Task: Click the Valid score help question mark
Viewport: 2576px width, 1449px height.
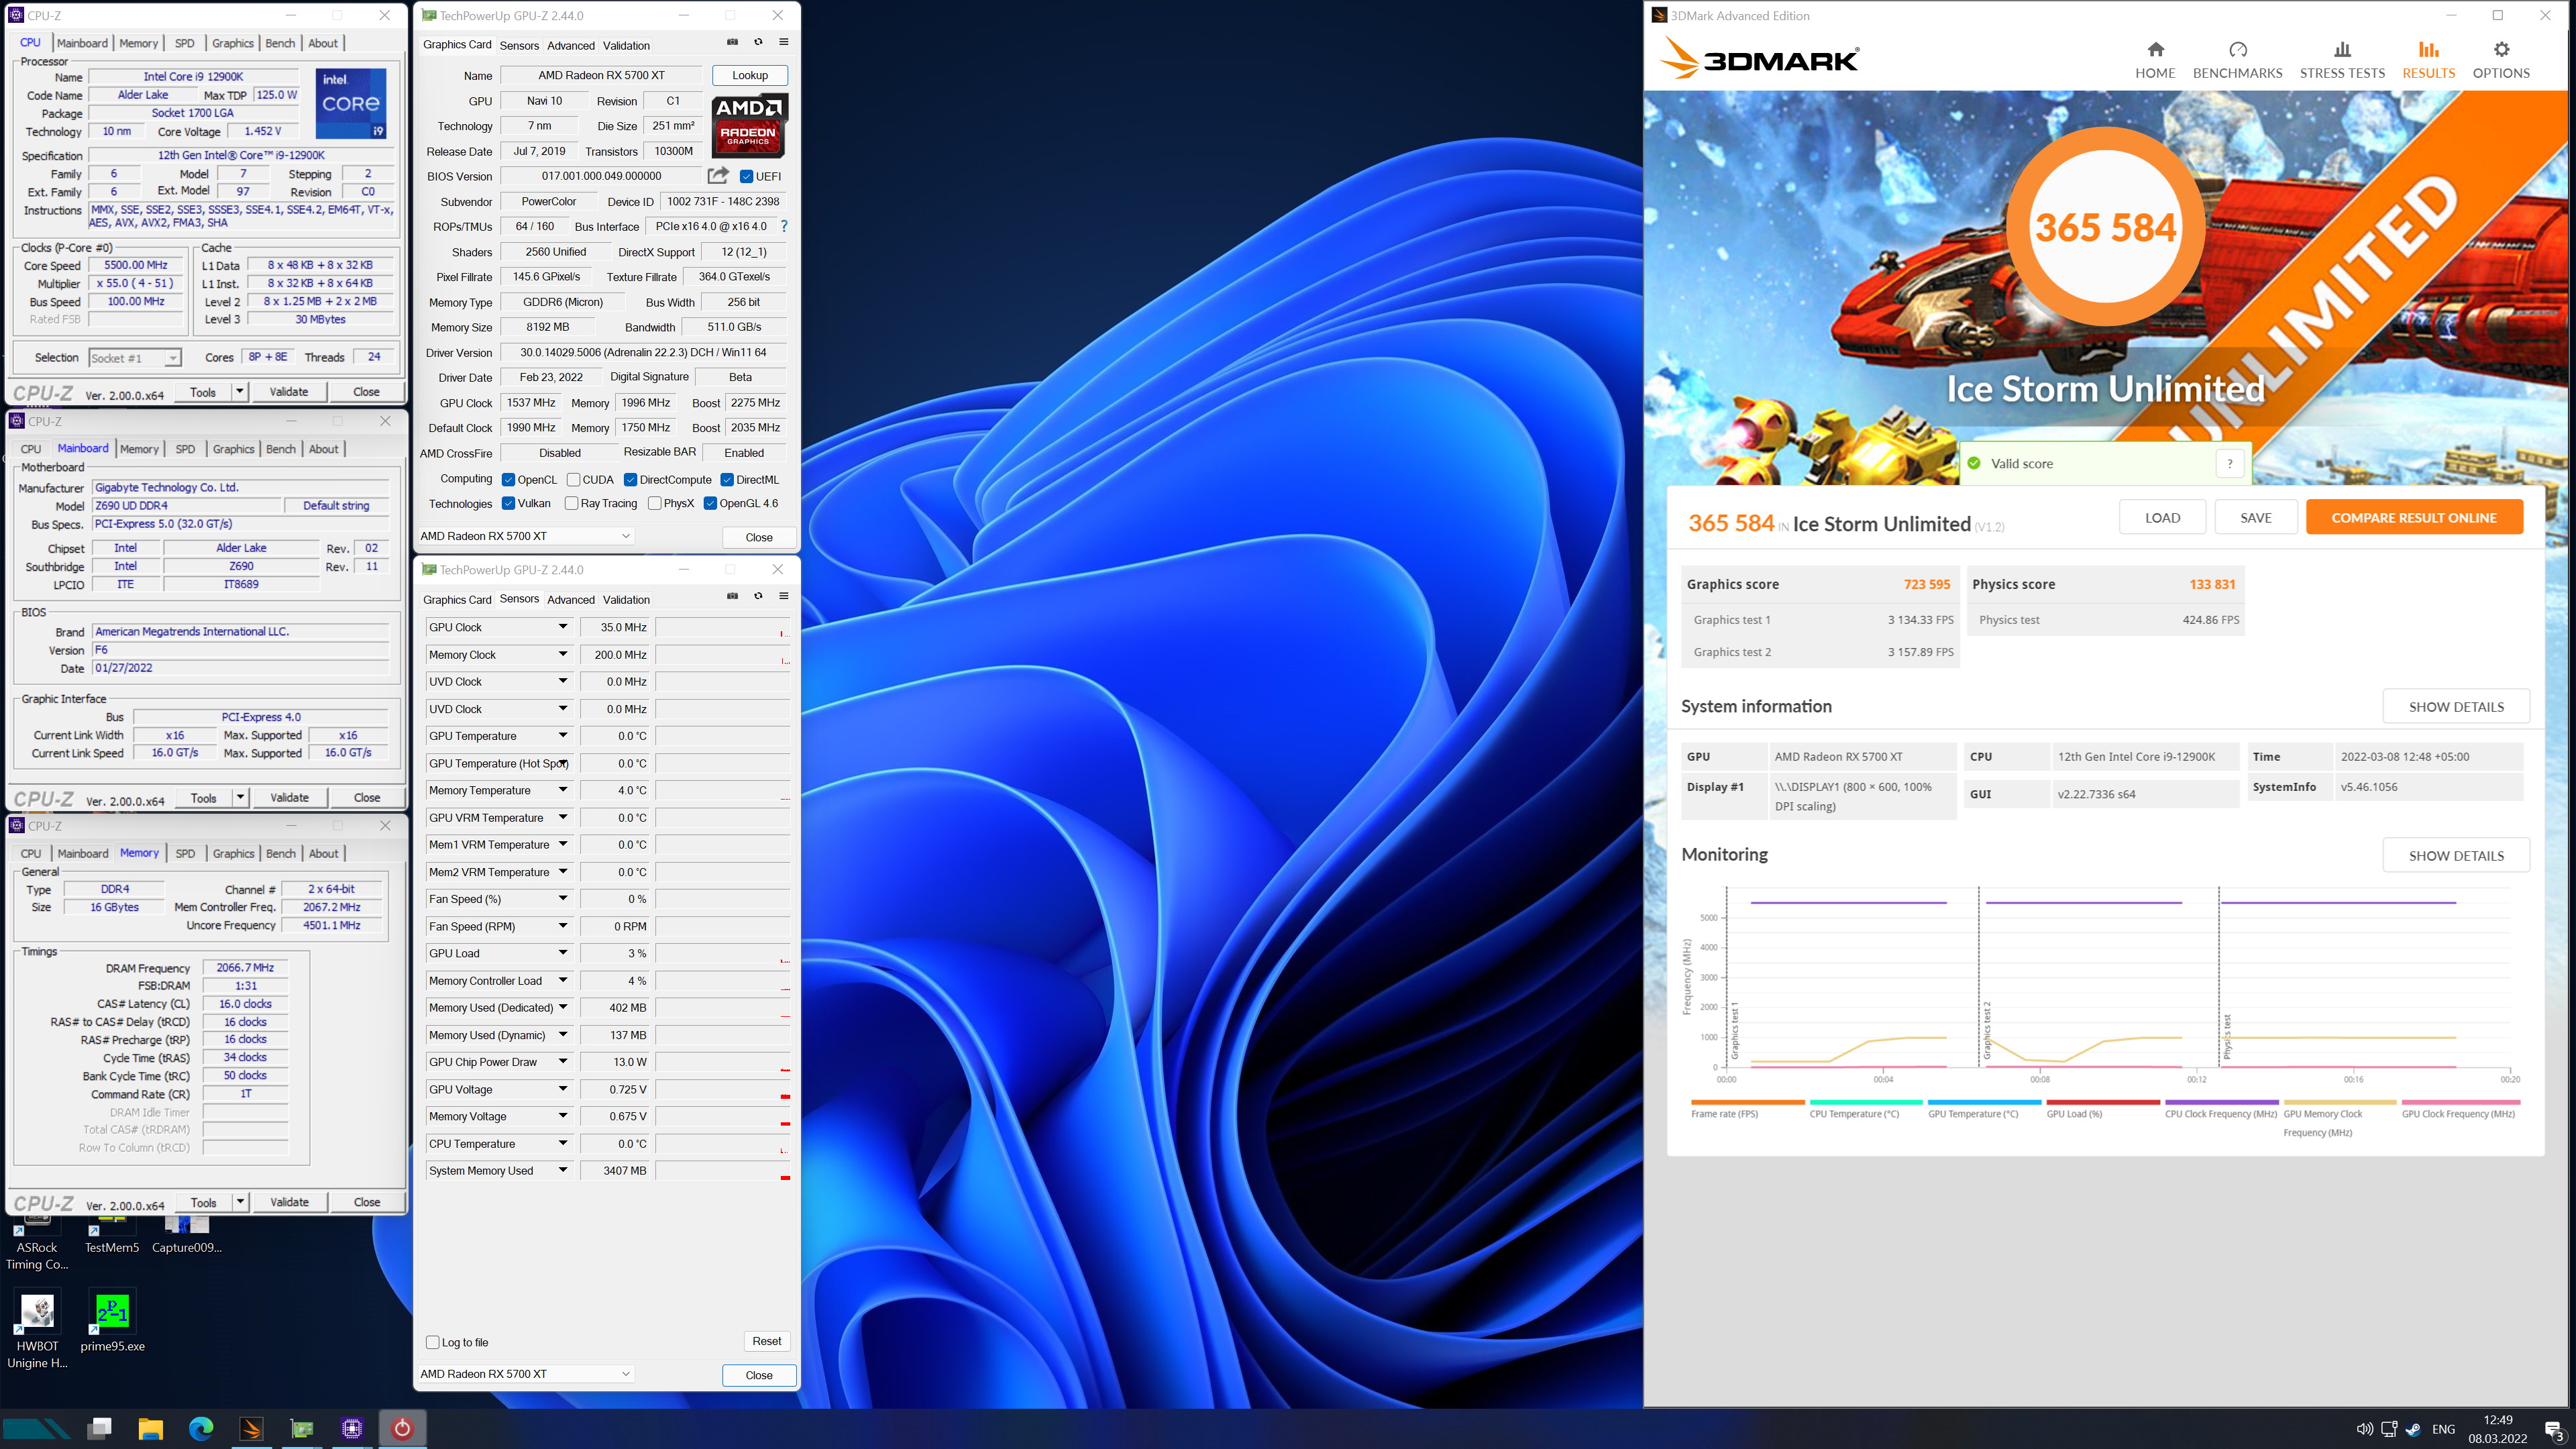Action: click(2229, 464)
